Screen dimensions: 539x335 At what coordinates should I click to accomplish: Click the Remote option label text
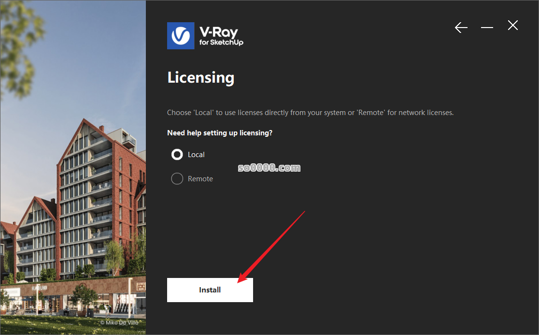[x=200, y=179]
